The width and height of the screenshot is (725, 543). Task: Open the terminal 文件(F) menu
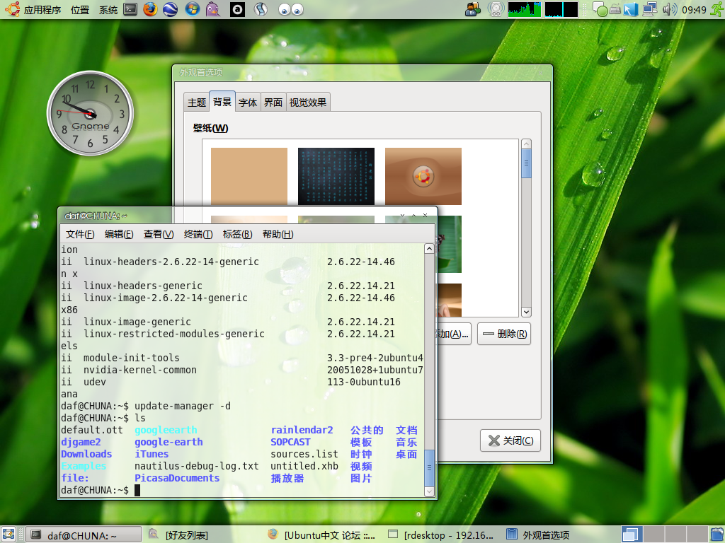tap(80, 234)
